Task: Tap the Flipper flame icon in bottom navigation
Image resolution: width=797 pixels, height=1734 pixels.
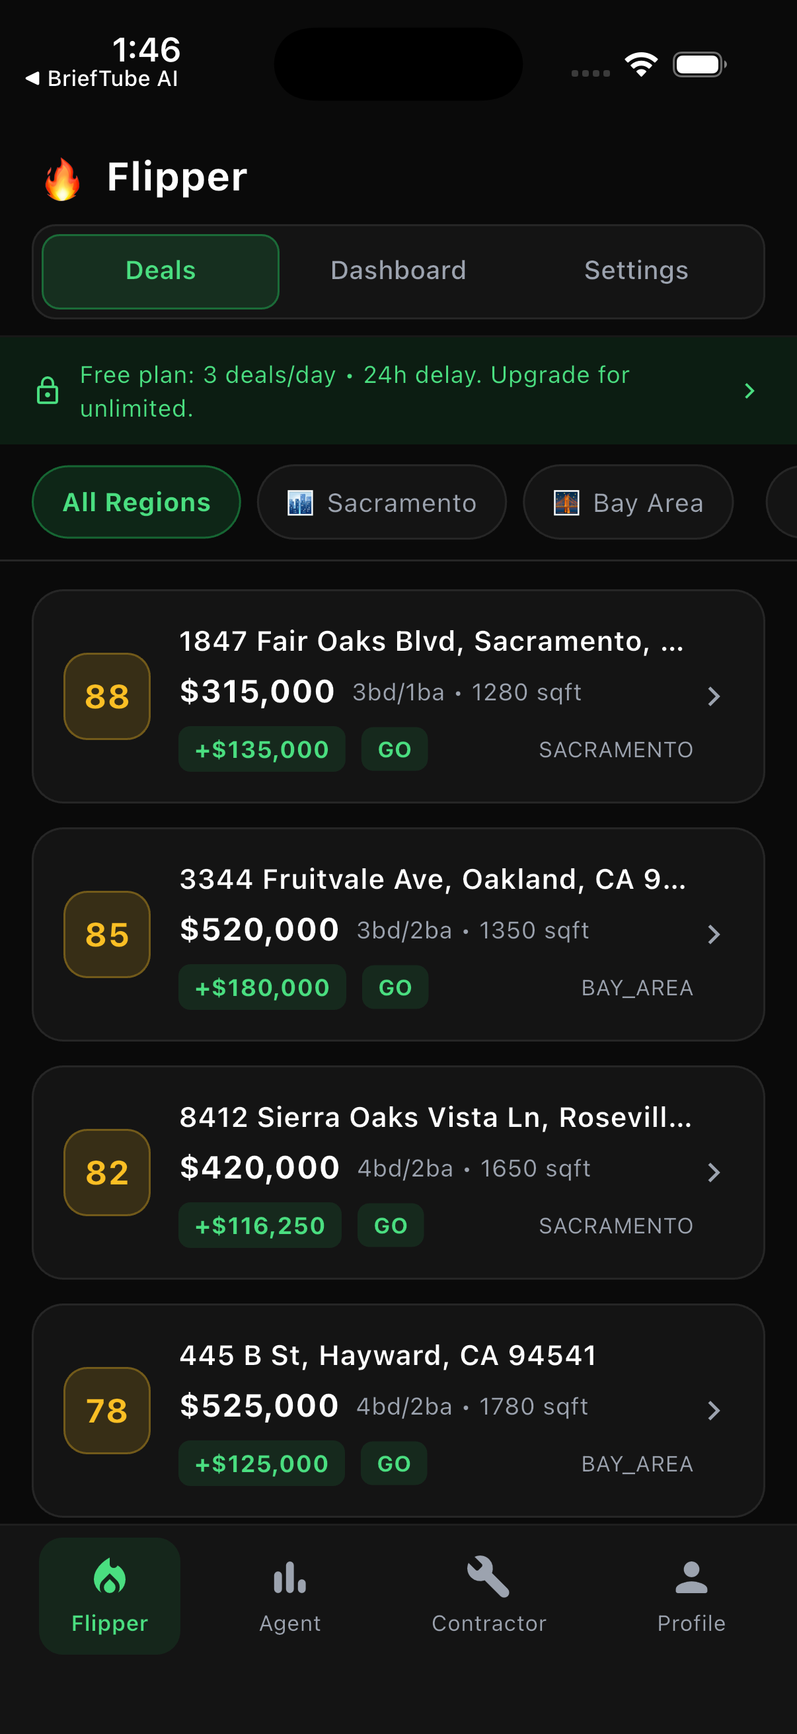Action: [110, 1577]
